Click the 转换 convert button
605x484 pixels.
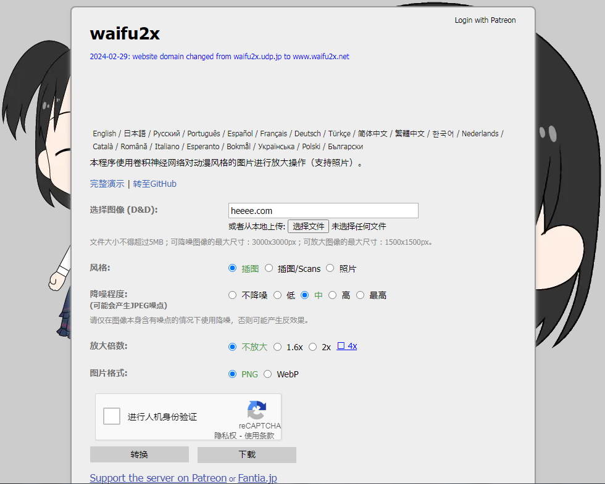(140, 454)
